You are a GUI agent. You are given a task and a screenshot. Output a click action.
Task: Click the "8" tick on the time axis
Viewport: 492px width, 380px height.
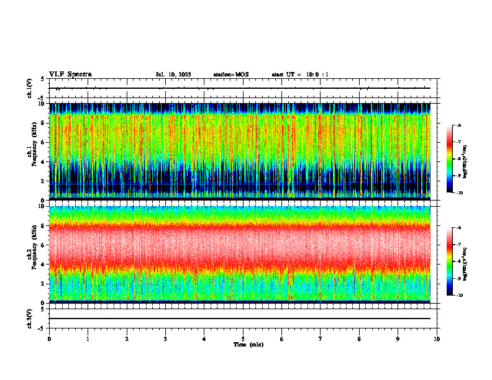coord(359,339)
